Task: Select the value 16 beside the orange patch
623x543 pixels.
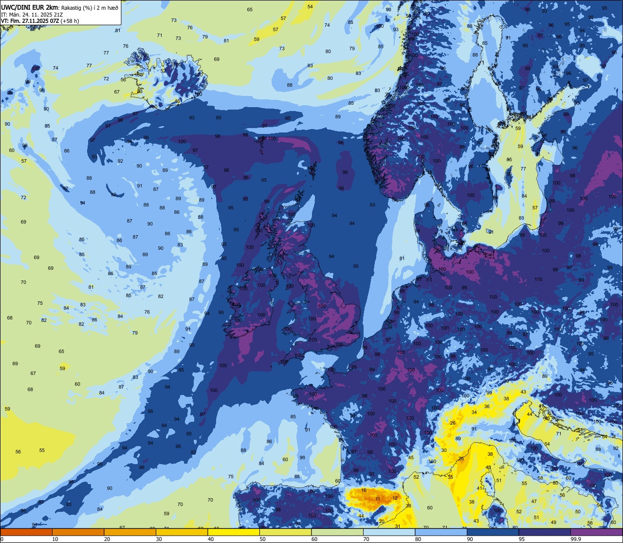Action: click(364, 490)
